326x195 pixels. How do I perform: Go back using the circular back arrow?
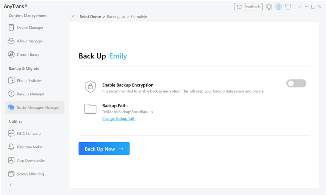73,17
